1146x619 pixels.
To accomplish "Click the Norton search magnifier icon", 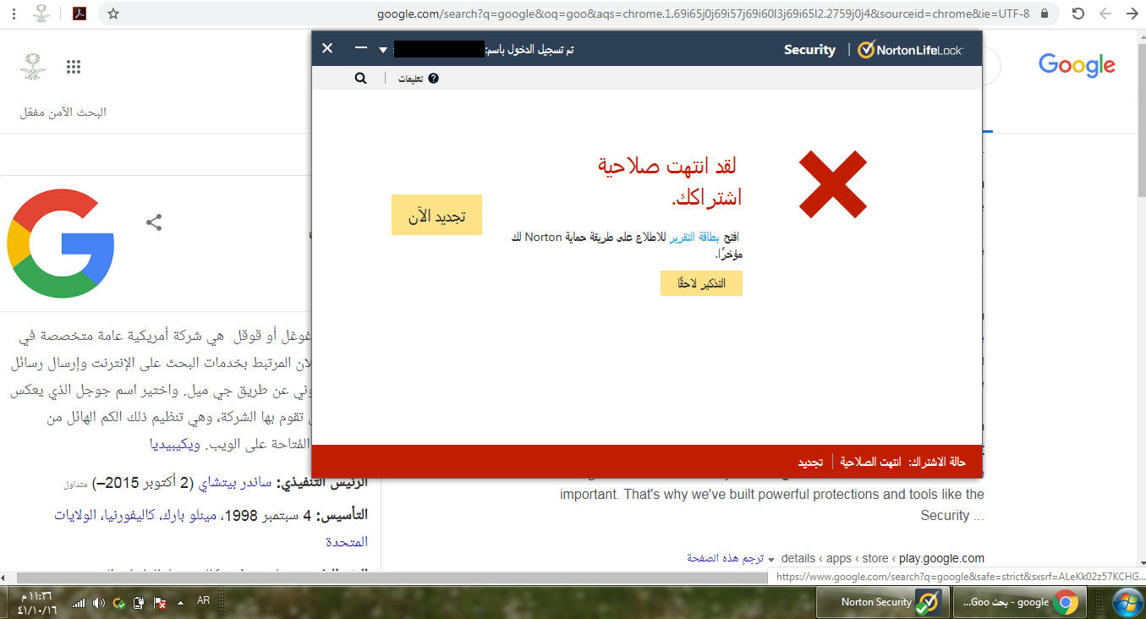I will (361, 78).
